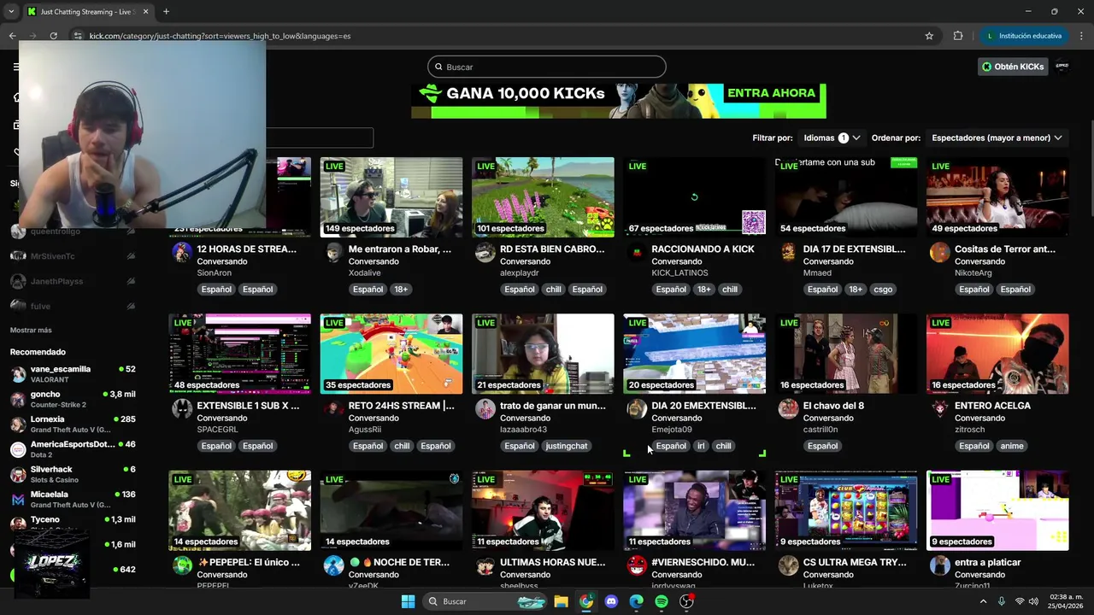The image size is (1094, 615).
Task: Click alexplaydr channel avatar
Action: 485,252
